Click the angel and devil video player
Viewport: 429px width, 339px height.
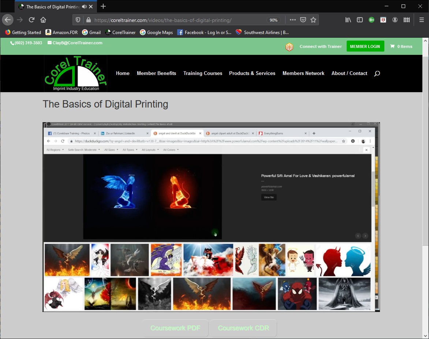click(211, 217)
